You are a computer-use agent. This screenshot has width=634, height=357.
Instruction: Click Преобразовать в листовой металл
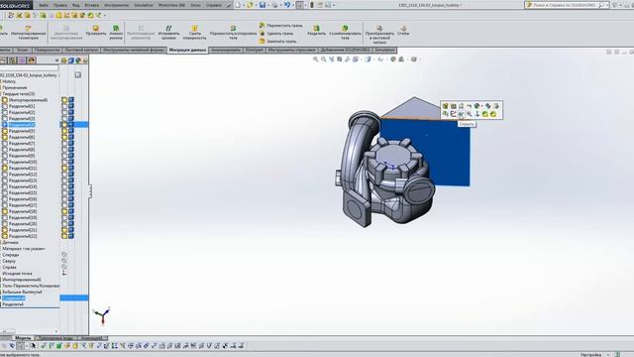coord(379,35)
